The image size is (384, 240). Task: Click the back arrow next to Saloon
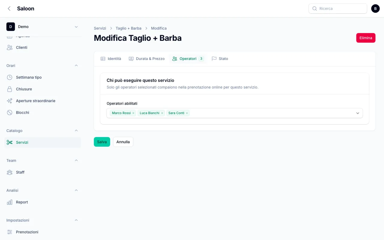pos(9,9)
